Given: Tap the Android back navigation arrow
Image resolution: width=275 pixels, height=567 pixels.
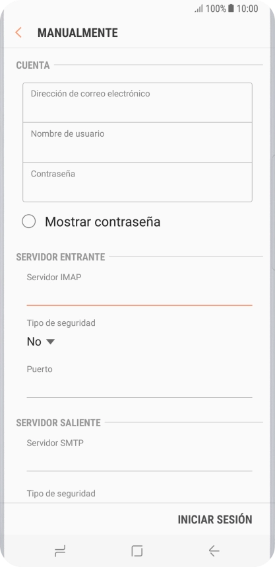Looking at the screenshot, I should [214, 551].
